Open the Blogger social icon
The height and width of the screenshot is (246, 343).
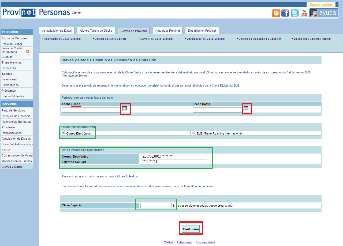point(276,13)
